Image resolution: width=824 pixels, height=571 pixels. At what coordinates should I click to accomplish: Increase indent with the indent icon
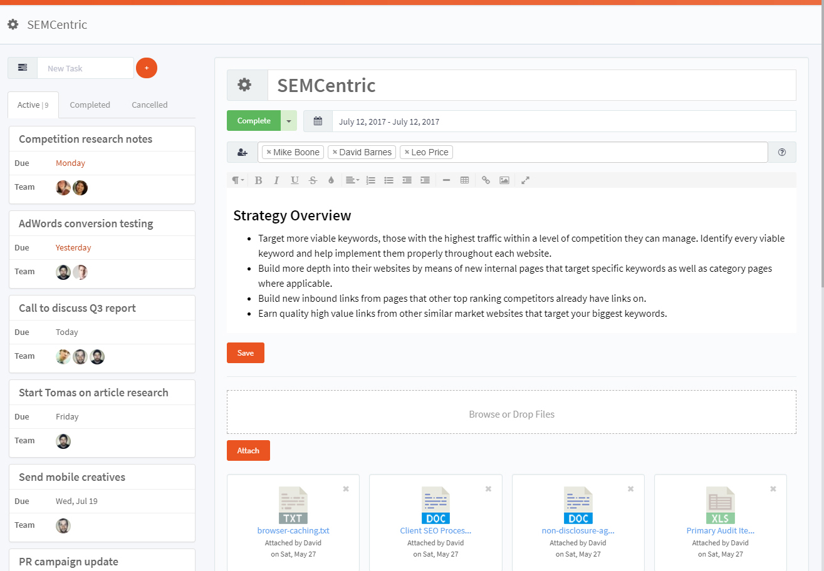point(425,180)
